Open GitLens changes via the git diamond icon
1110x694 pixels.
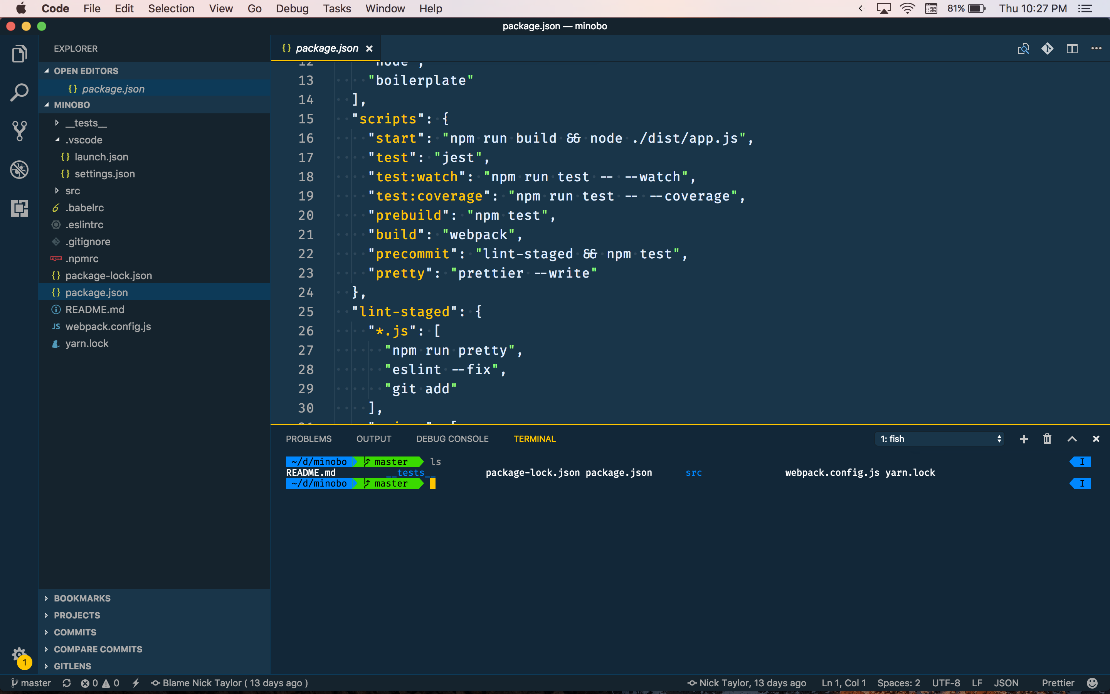[x=1048, y=48]
